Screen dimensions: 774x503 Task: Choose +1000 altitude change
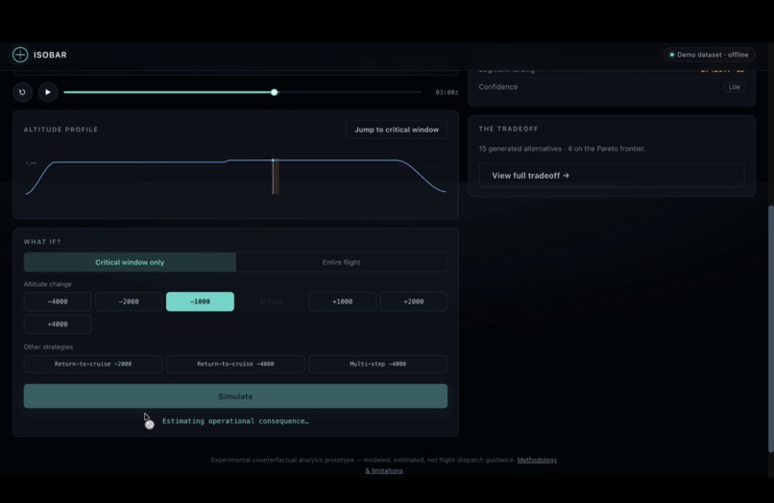click(x=343, y=301)
